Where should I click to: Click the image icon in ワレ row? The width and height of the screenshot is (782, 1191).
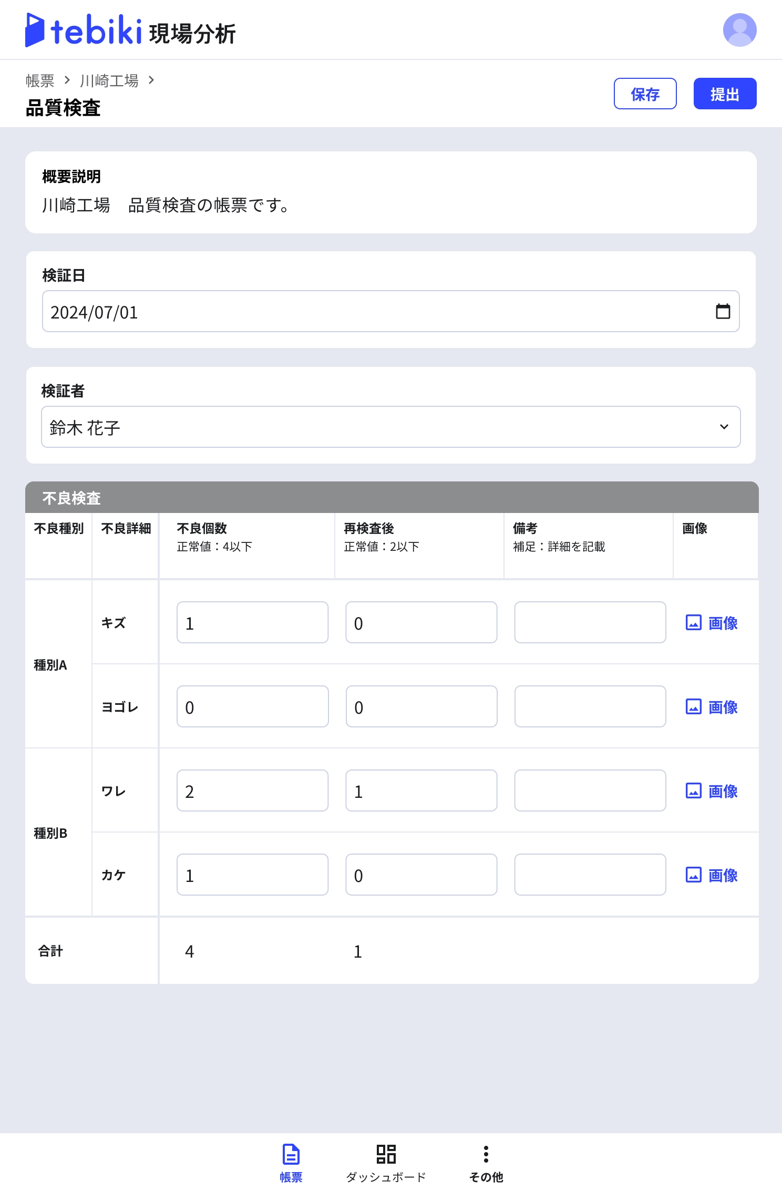[x=693, y=791]
